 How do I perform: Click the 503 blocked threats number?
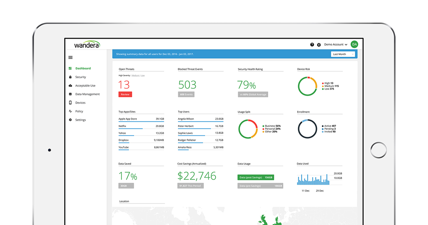coord(187,85)
